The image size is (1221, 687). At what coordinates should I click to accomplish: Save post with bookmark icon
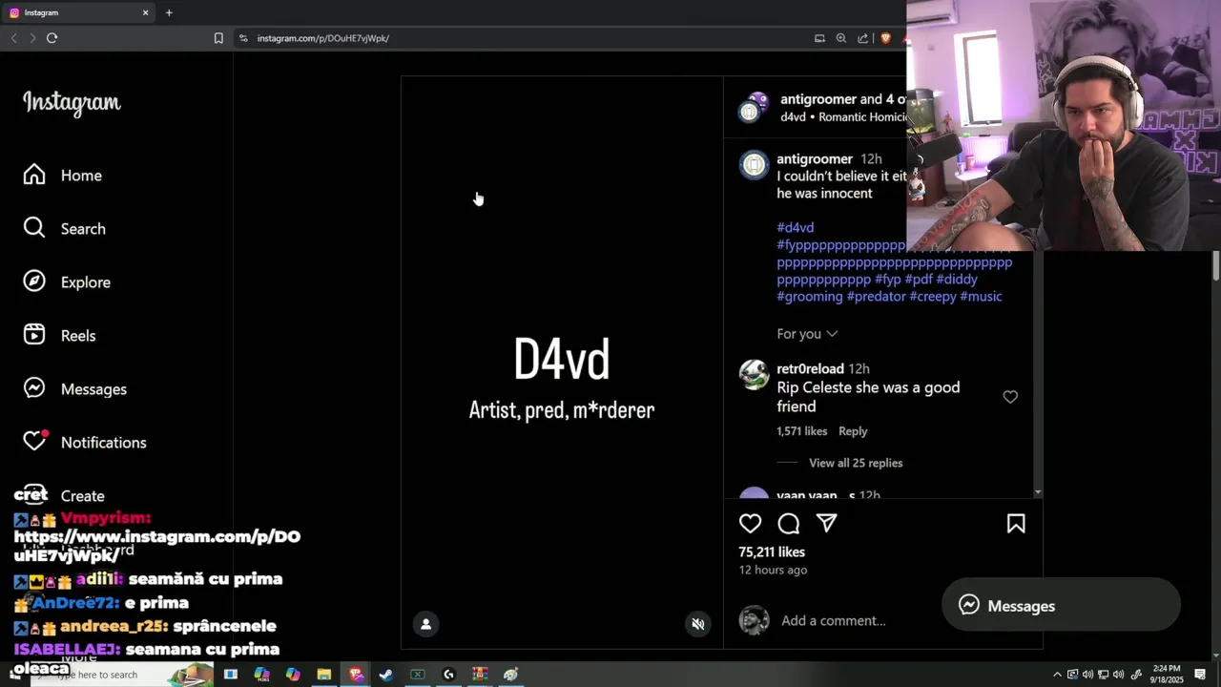[x=1016, y=523]
